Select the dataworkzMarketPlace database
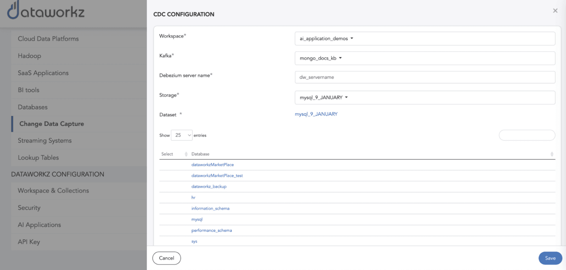 pos(212,165)
